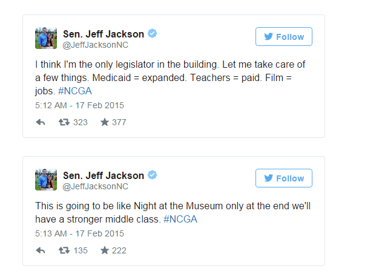Open #NCGA hashtag in the first tweet

coord(75,91)
